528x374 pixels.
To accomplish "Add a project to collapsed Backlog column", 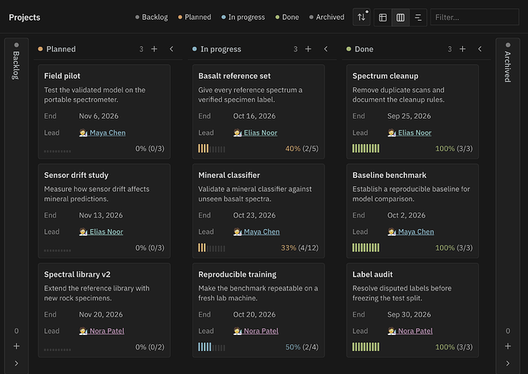I will [16, 346].
